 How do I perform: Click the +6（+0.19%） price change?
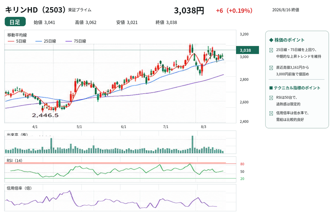(234, 11)
